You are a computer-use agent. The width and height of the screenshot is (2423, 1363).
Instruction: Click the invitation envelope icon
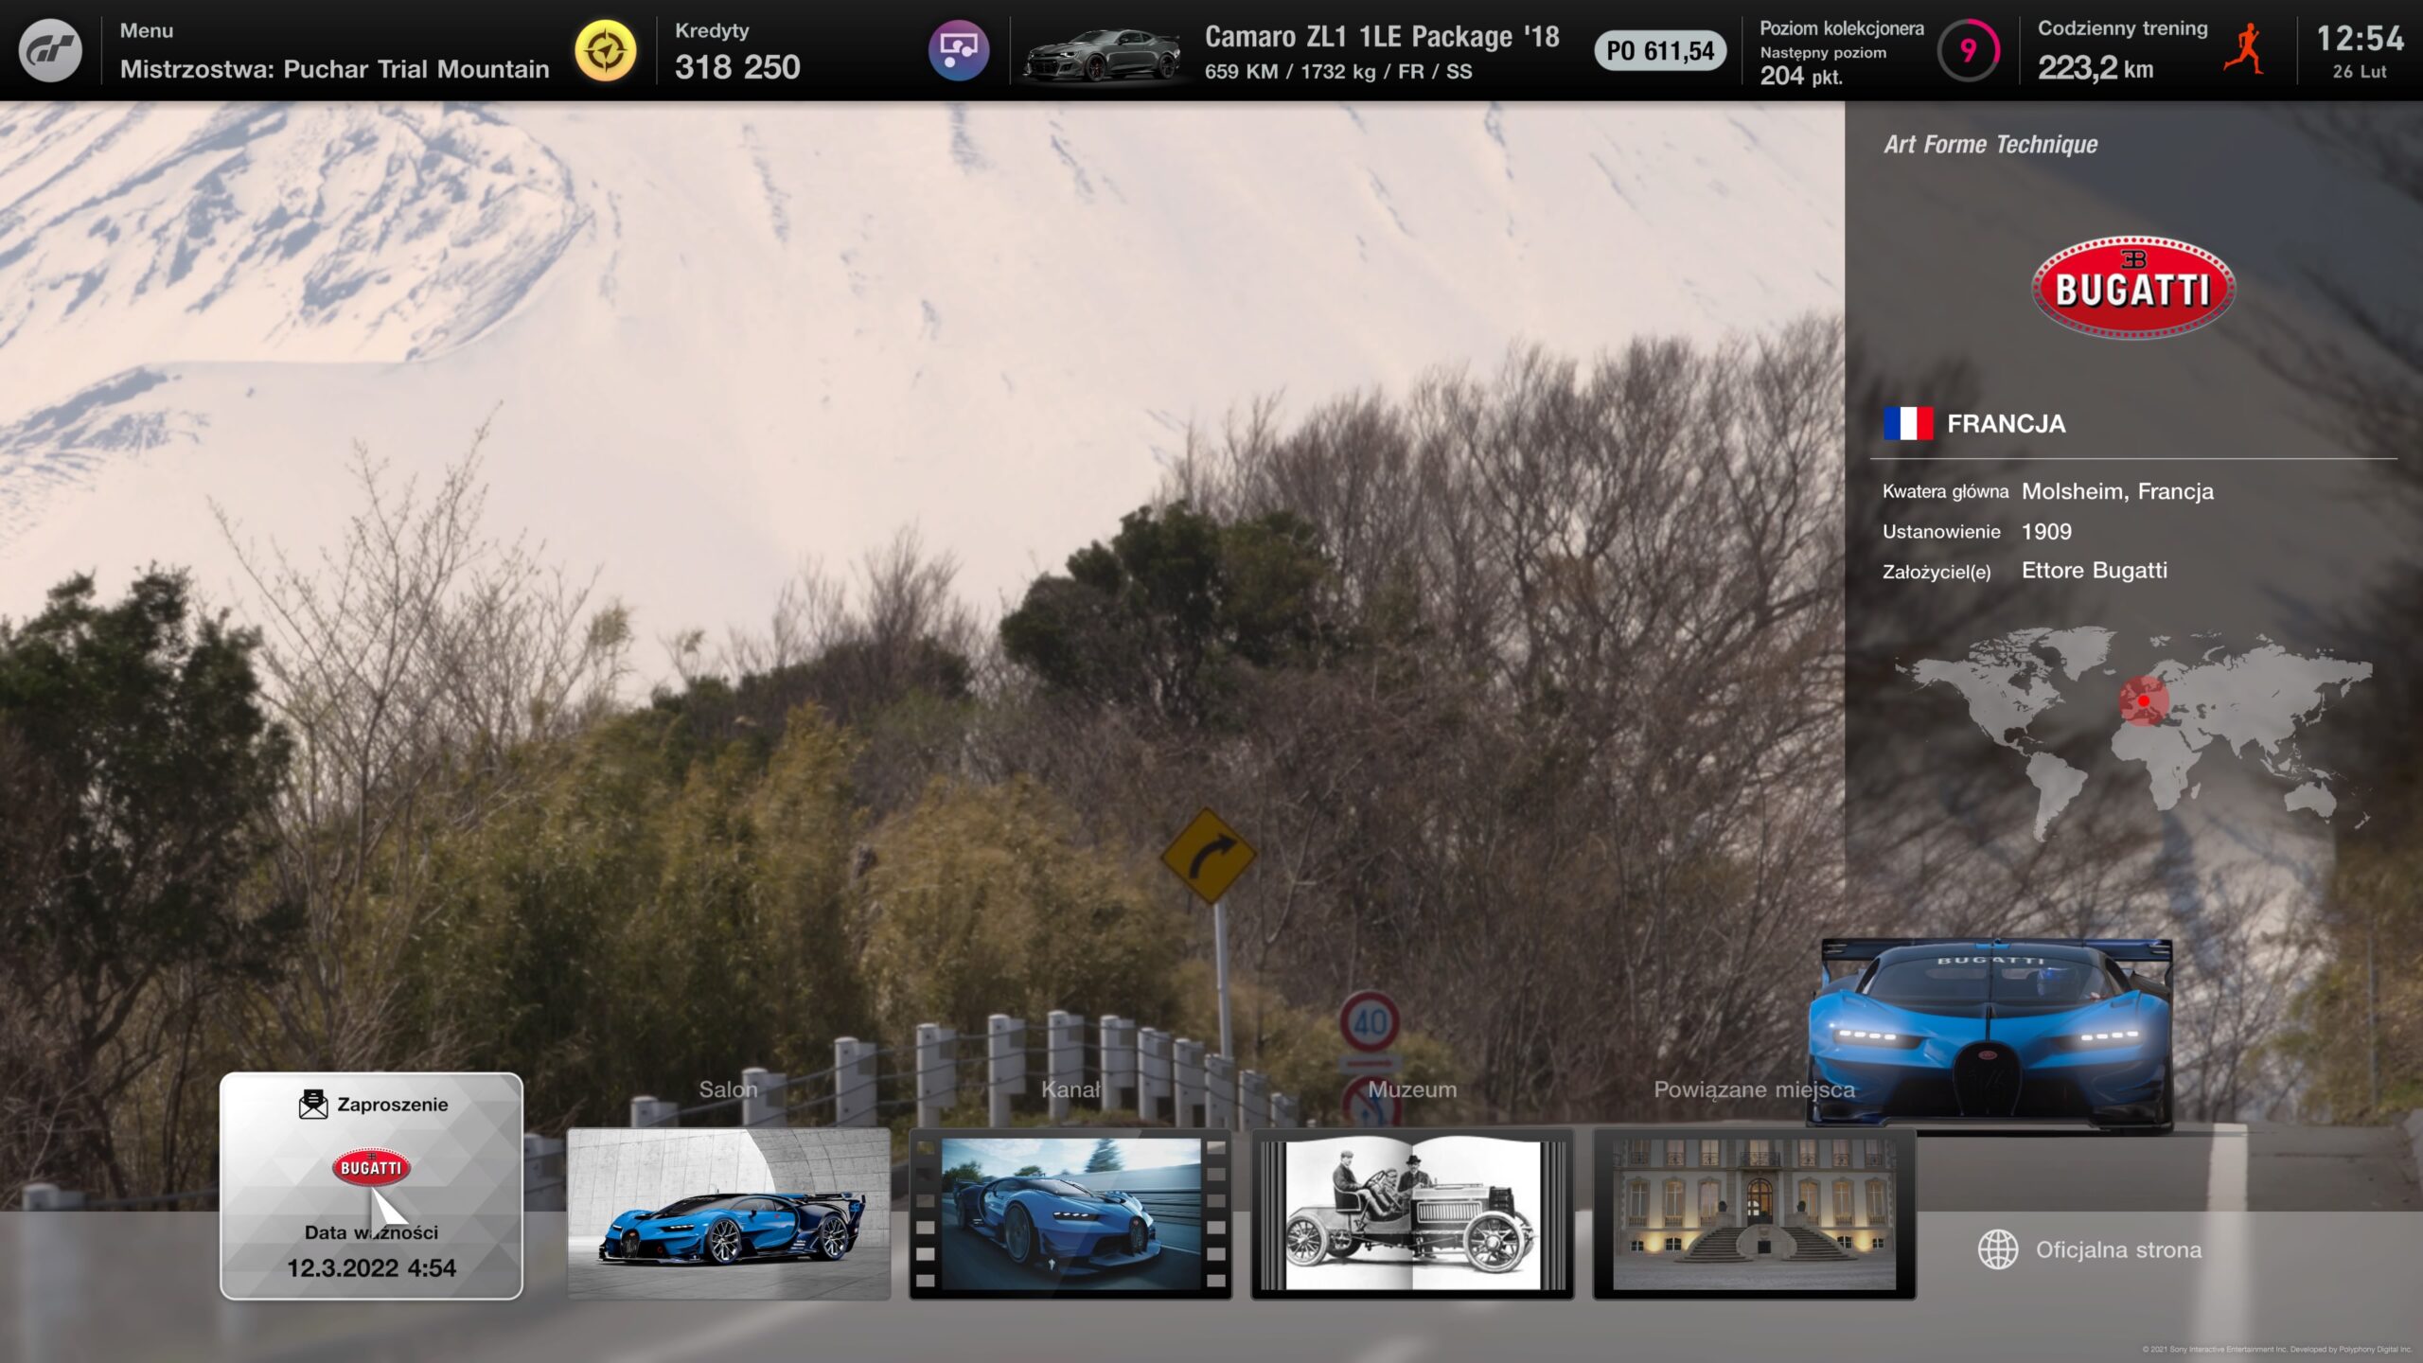click(313, 1105)
